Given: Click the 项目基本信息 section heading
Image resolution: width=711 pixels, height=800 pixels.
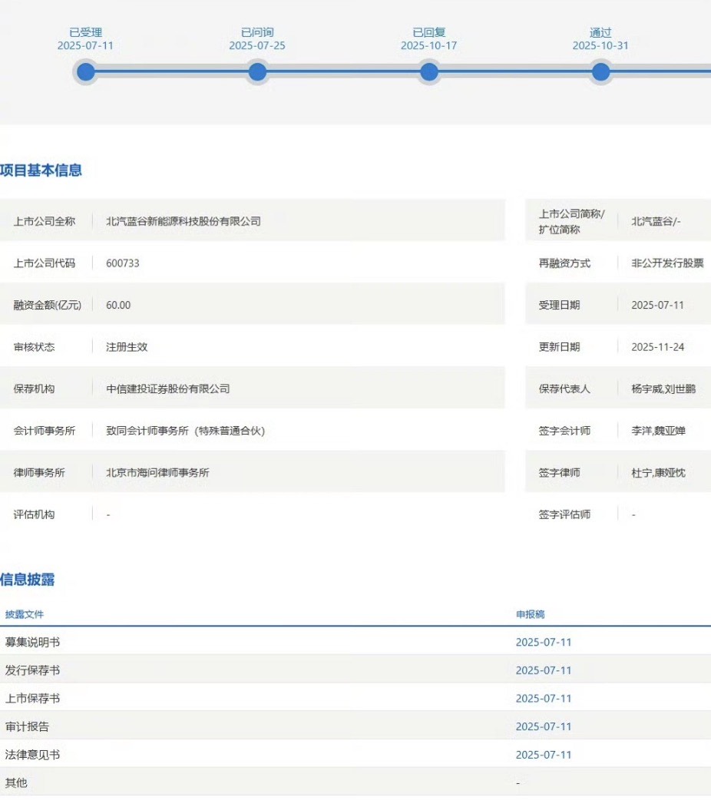Looking at the screenshot, I should [x=41, y=170].
